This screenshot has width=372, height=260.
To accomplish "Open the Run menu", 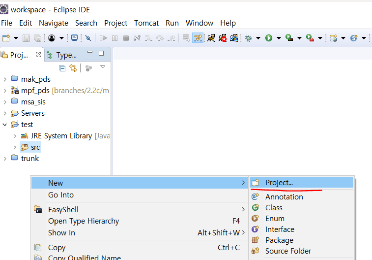I will (172, 23).
